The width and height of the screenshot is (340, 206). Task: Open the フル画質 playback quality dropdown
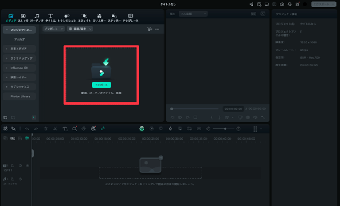(193, 14)
